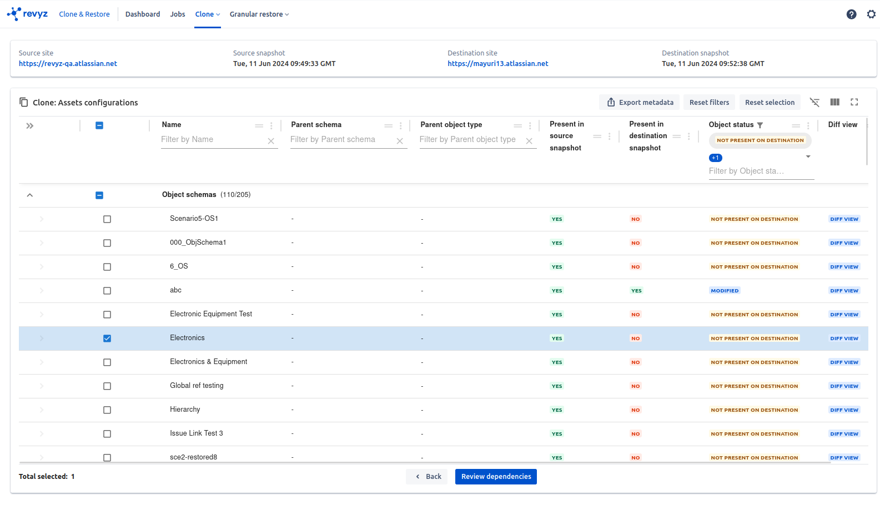Uncheck the Electronics row checkbox

pos(107,339)
